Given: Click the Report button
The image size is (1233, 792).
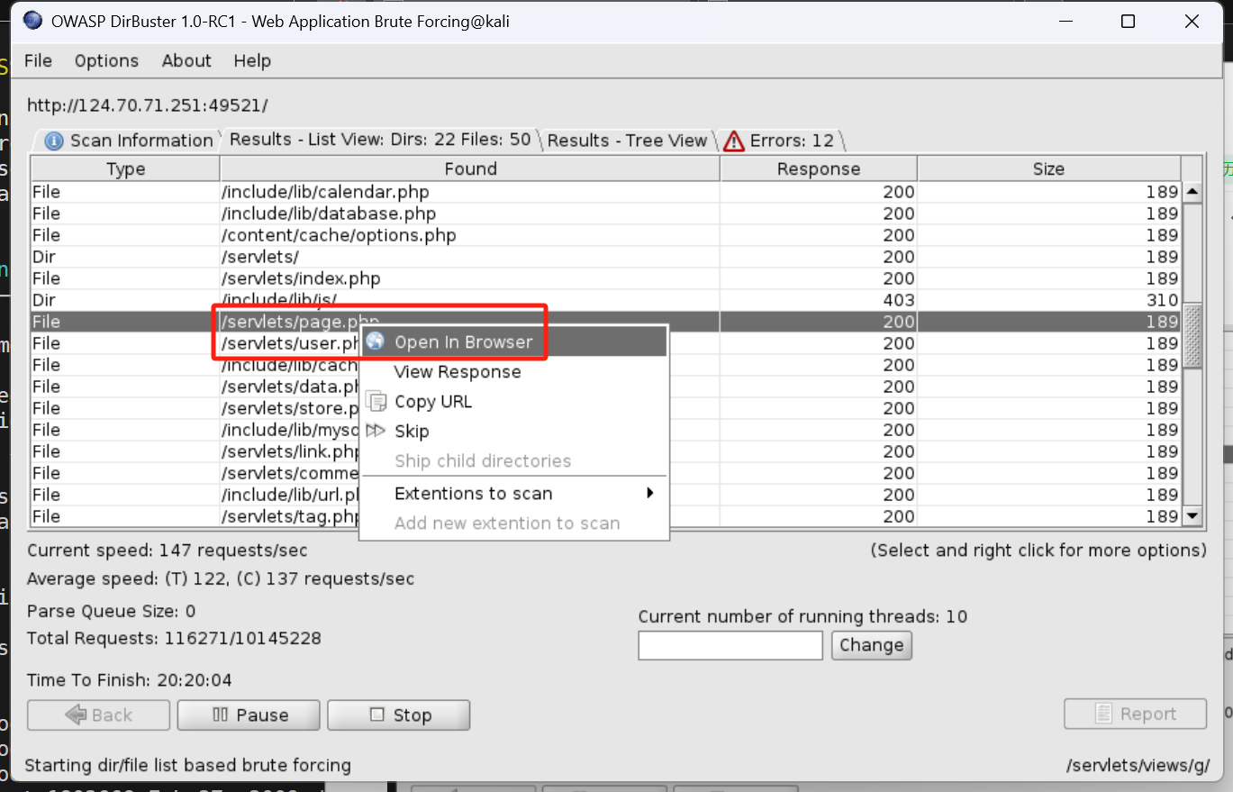Looking at the screenshot, I should point(1135,714).
